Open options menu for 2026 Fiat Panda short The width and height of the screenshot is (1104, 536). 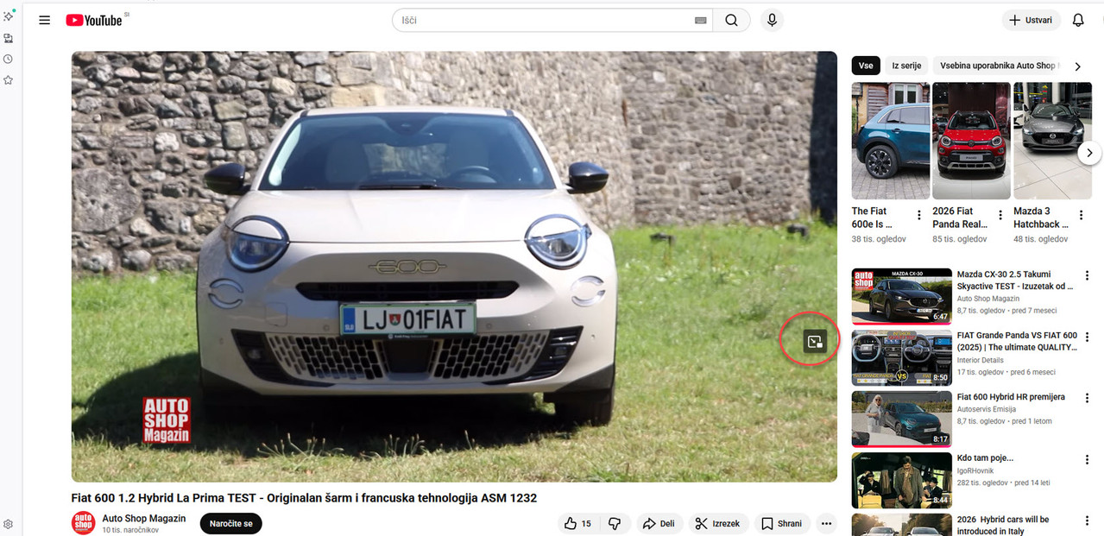pos(1000,215)
